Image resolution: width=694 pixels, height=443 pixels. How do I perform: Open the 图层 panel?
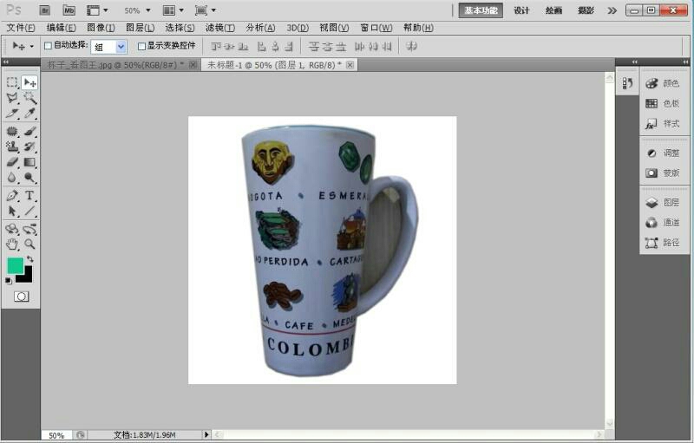click(x=663, y=203)
